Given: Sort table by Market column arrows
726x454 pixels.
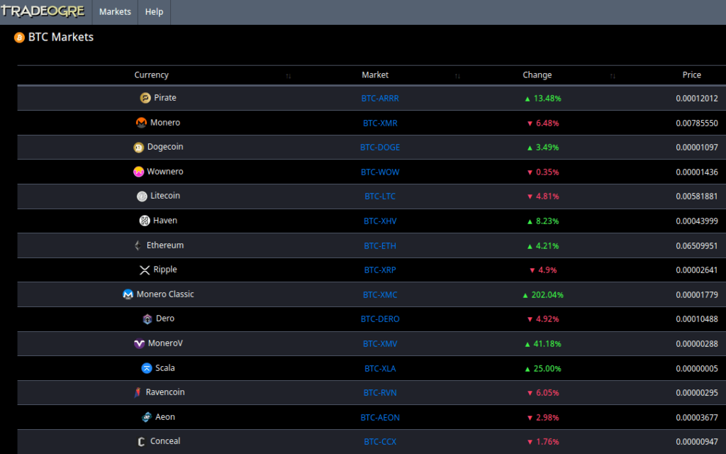Looking at the screenshot, I should (x=457, y=76).
